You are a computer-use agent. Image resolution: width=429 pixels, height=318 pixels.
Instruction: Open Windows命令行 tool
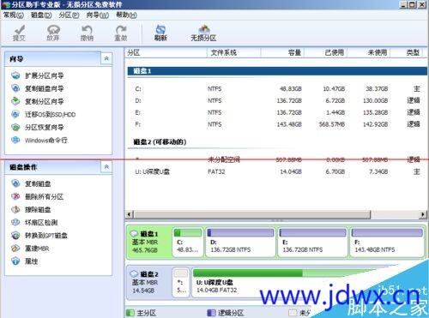pos(39,141)
